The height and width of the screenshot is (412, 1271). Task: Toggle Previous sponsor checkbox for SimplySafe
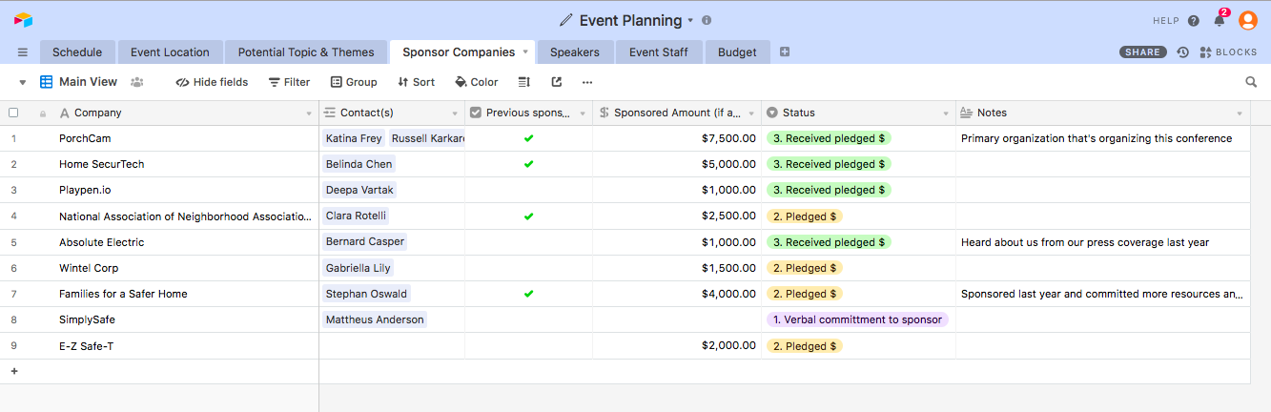click(528, 319)
